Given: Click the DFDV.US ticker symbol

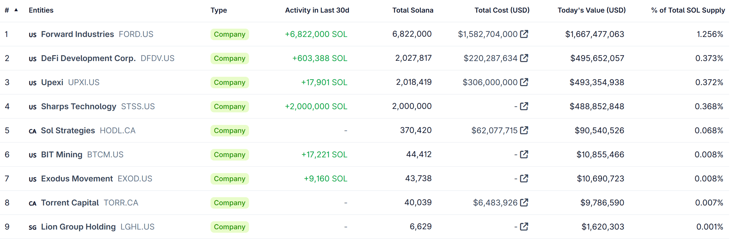Looking at the screenshot, I should click(157, 58).
